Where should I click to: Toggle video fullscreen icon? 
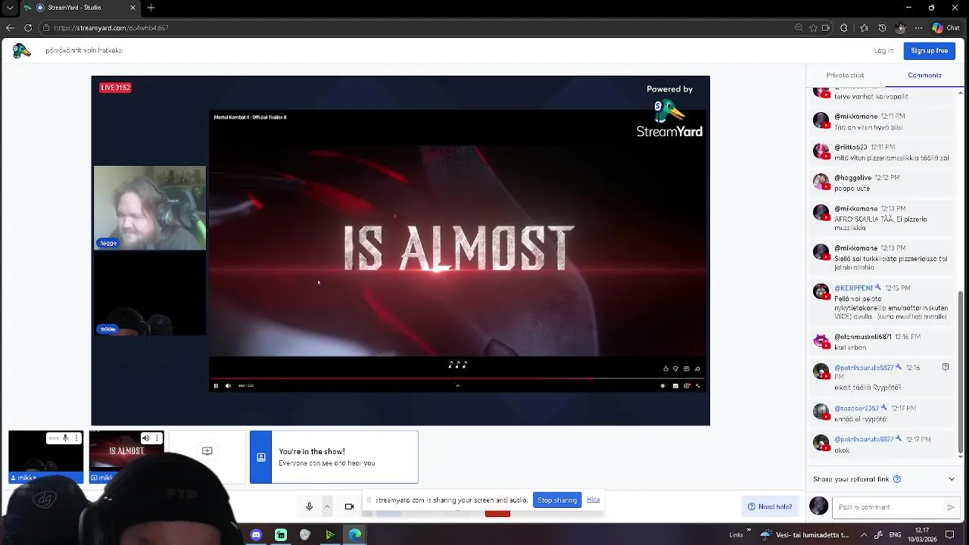tap(697, 386)
